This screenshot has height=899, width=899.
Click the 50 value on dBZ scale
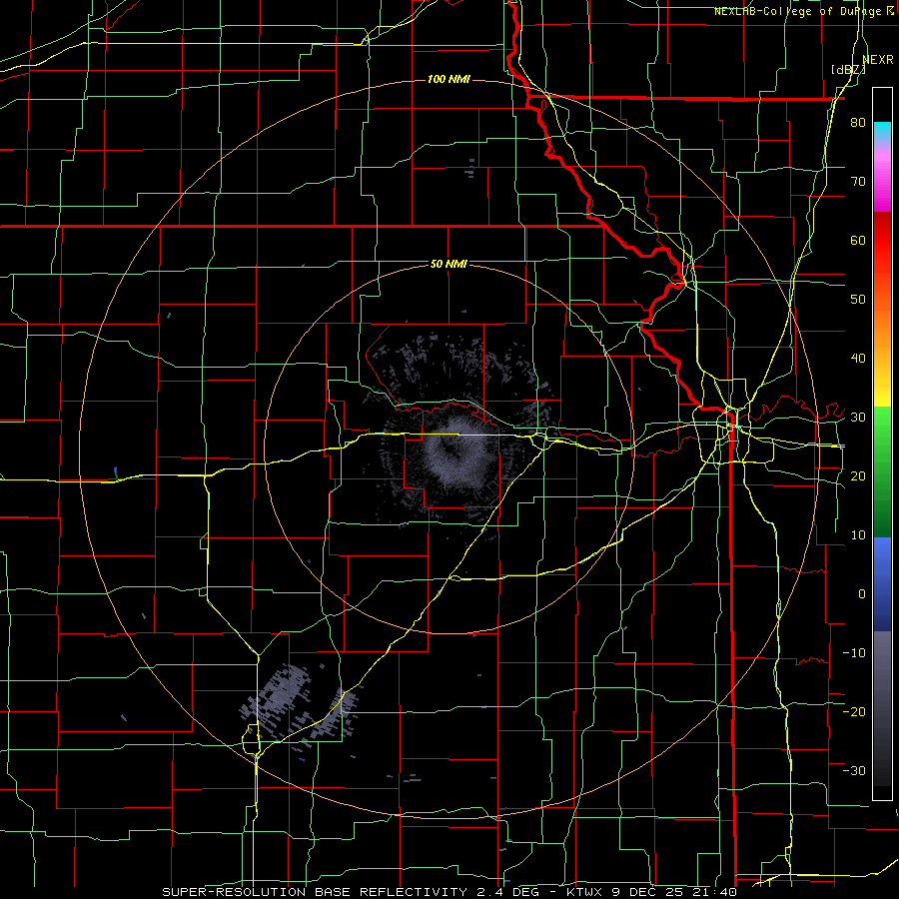858,300
